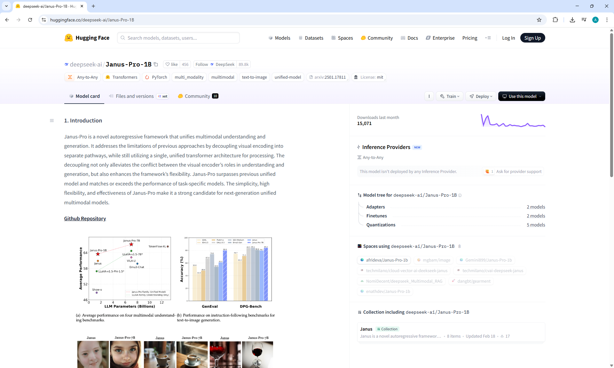This screenshot has height=368, width=614.
Task: Expand the Deploy dropdown
Action: pyautogui.click(x=481, y=96)
